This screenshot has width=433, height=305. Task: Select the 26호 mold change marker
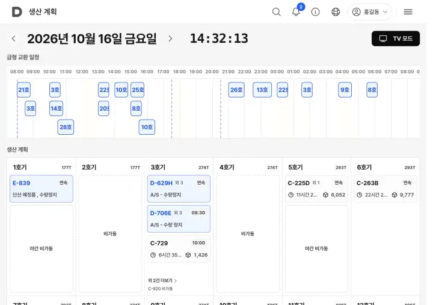tap(236, 90)
